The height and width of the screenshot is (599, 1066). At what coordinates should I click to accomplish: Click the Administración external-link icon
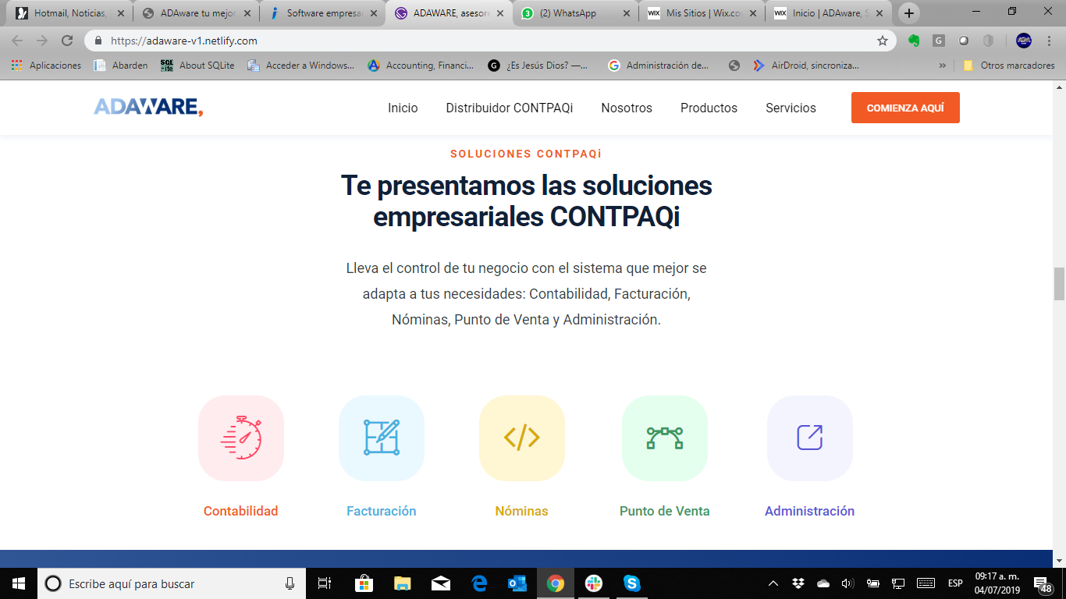[810, 438]
